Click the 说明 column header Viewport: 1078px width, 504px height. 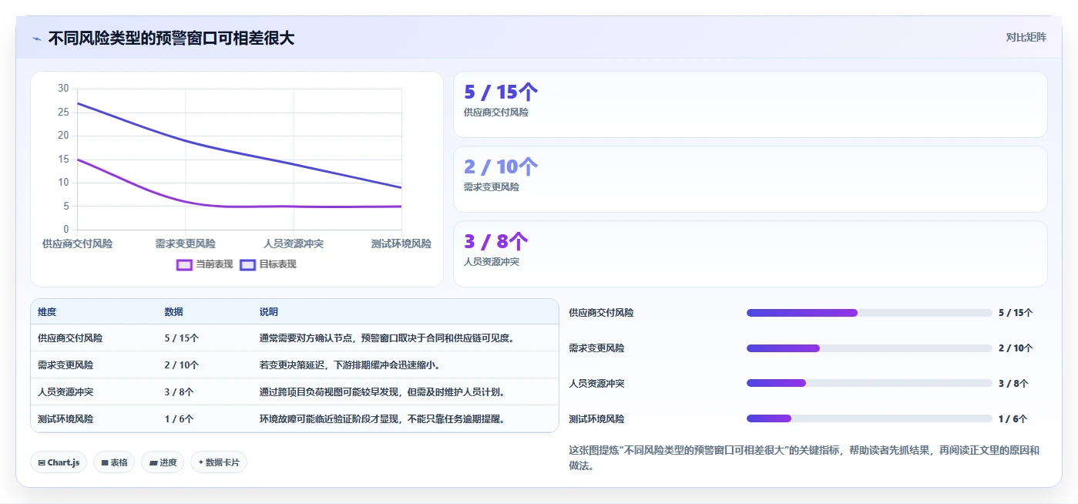(x=269, y=312)
